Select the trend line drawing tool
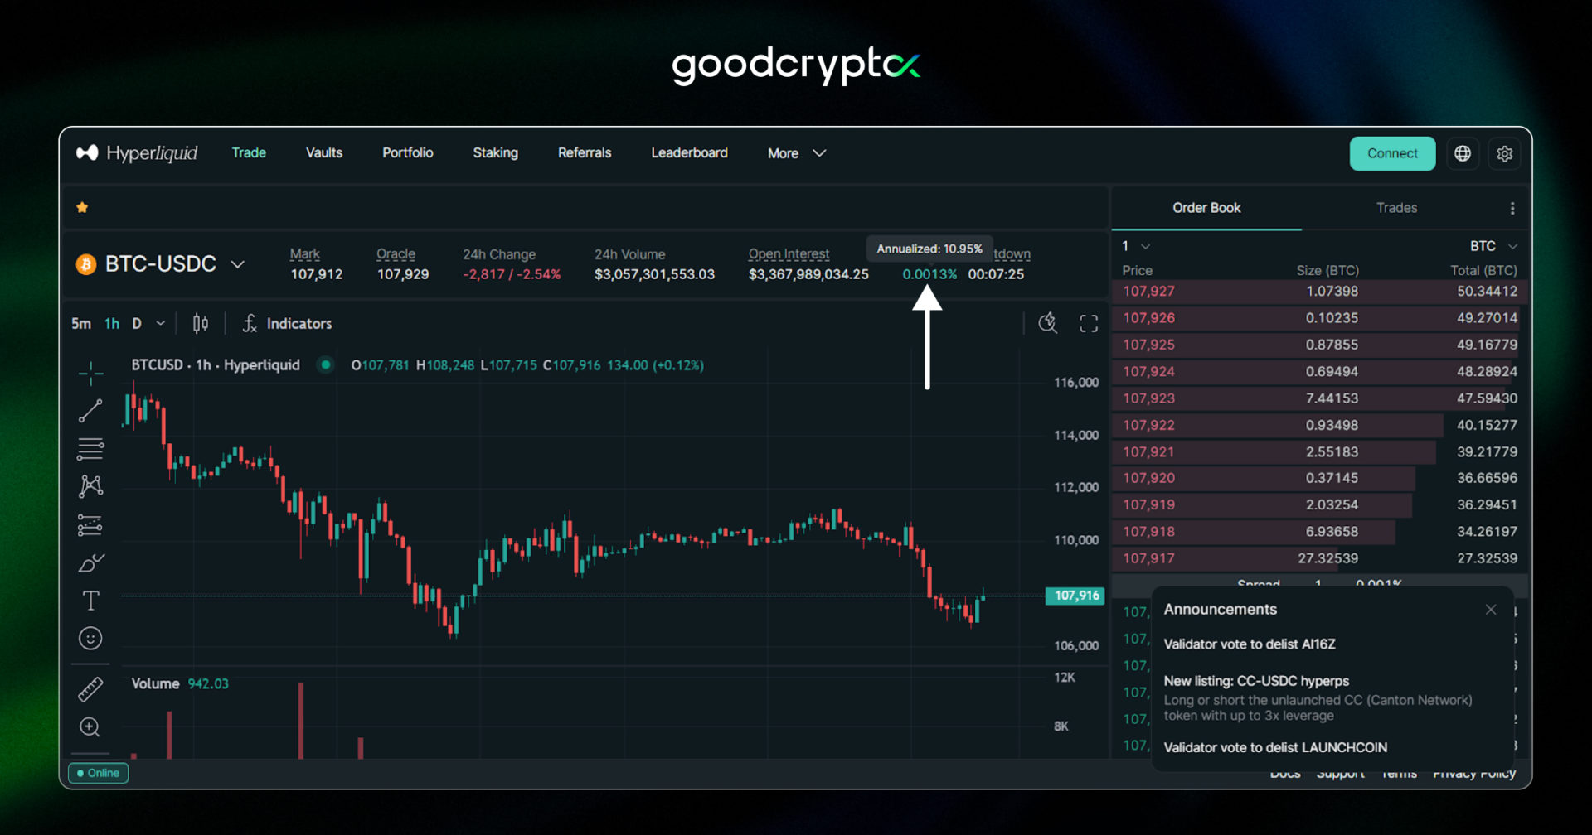Screen dimensions: 1592x835 (90, 410)
